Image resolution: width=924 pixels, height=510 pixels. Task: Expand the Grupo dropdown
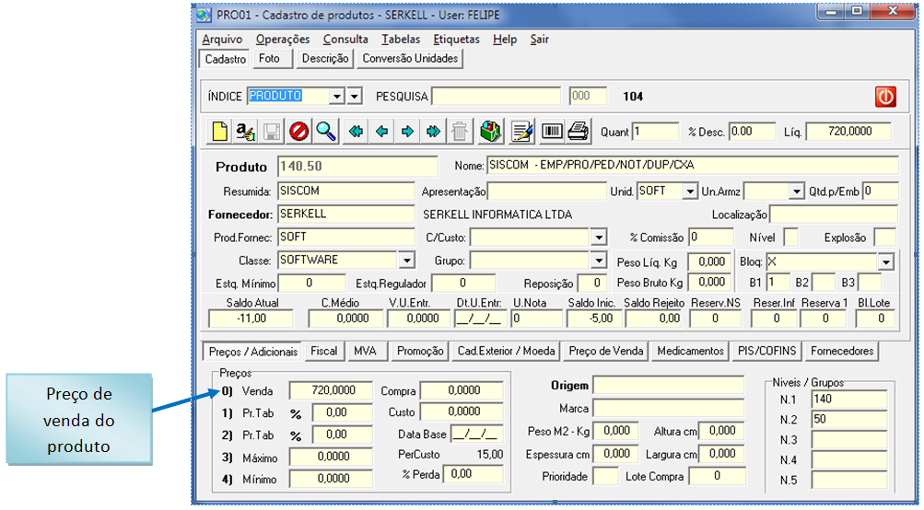(599, 260)
